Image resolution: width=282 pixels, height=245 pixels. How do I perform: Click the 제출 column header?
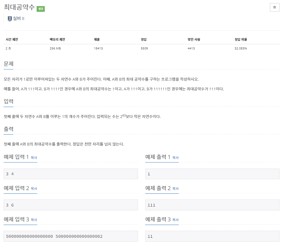97,39
